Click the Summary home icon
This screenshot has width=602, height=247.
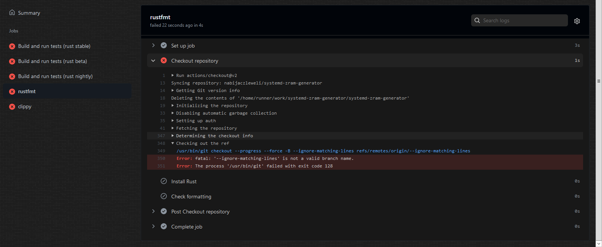point(12,12)
